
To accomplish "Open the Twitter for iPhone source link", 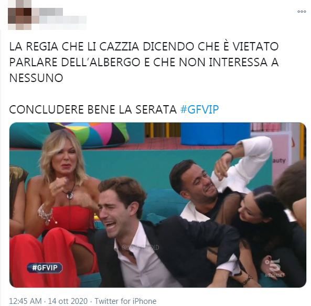I will pos(125,301).
